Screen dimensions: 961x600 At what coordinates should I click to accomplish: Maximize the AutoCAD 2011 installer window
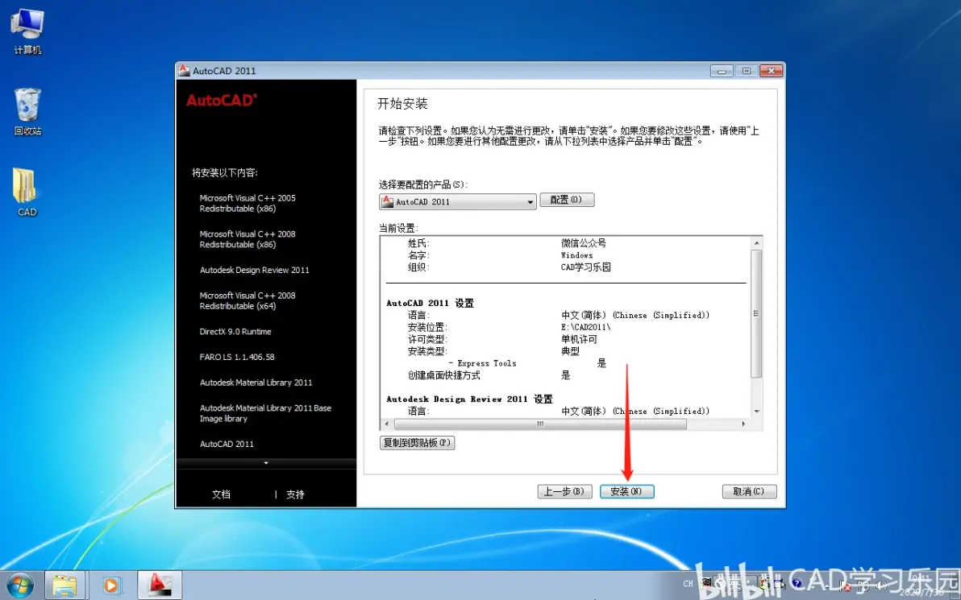746,71
